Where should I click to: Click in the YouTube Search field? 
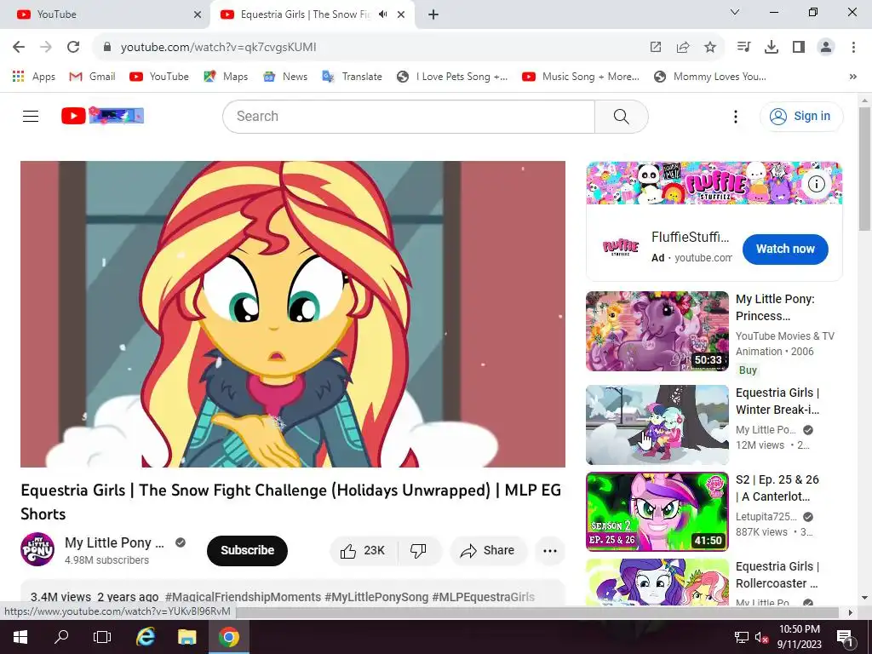click(x=409, y=117)
